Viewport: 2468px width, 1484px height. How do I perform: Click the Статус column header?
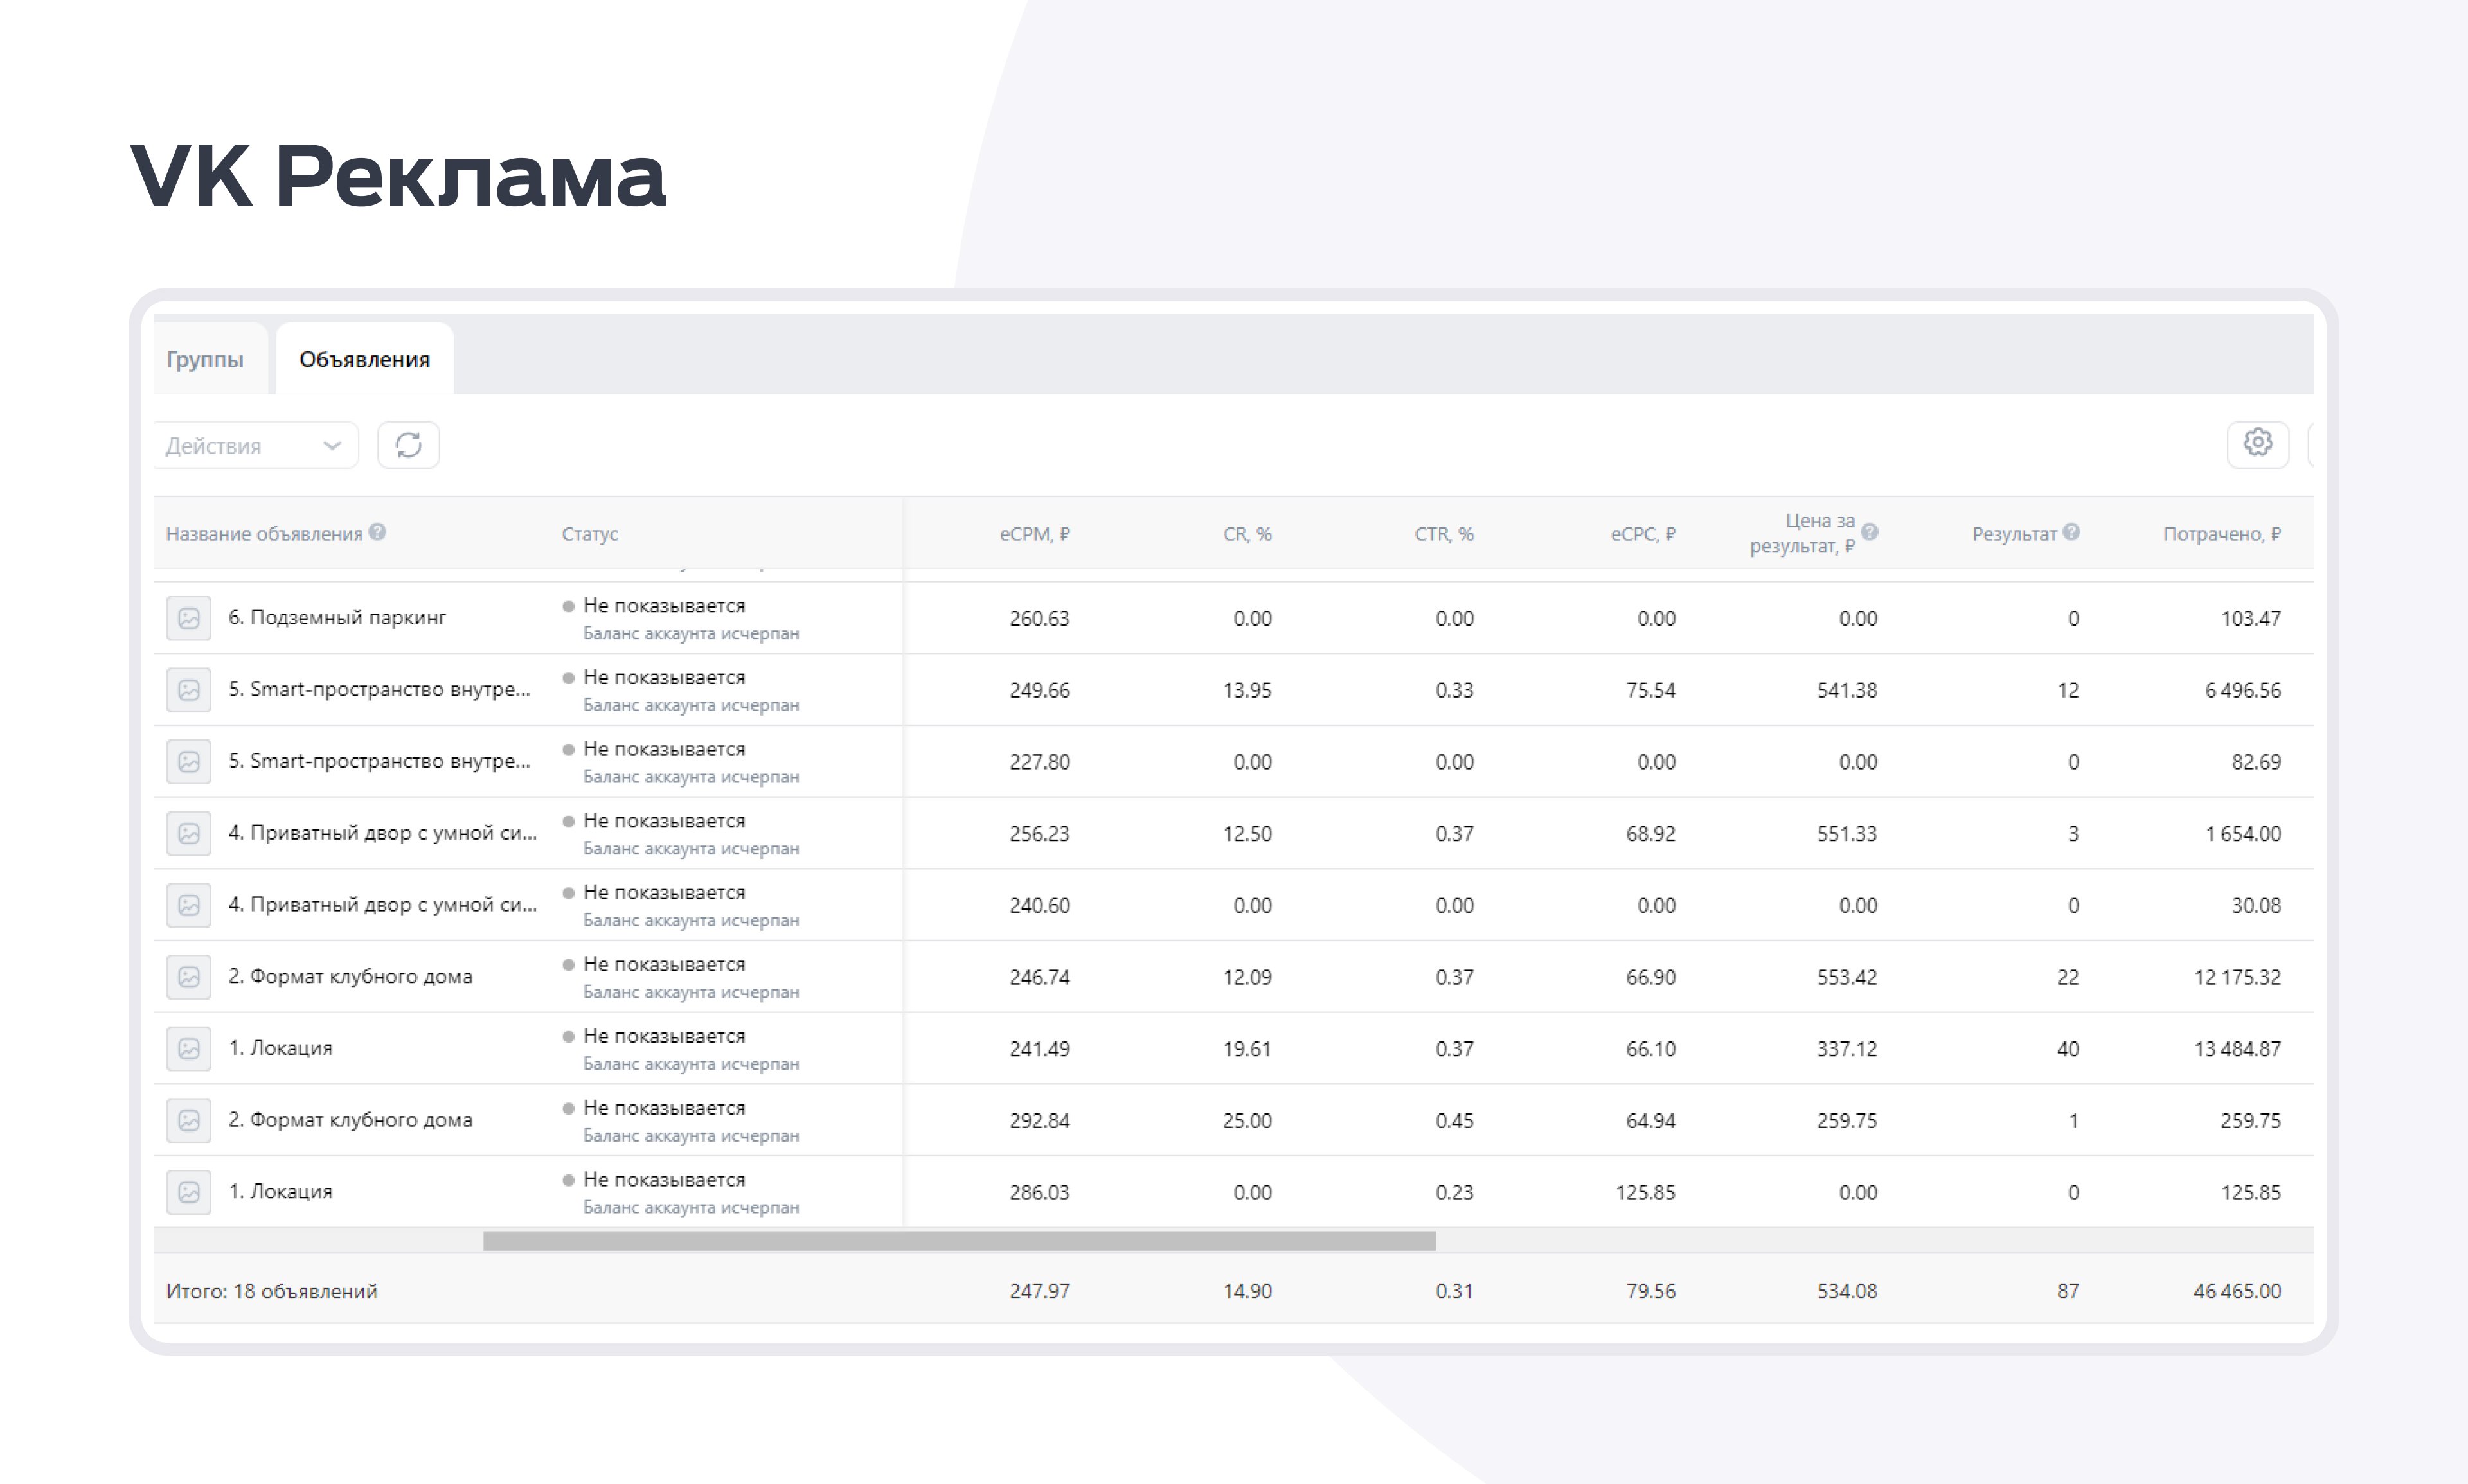tap(590, 534)
